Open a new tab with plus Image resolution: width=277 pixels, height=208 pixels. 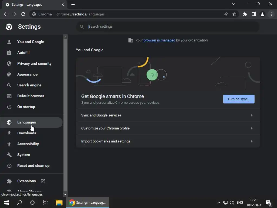73,5
